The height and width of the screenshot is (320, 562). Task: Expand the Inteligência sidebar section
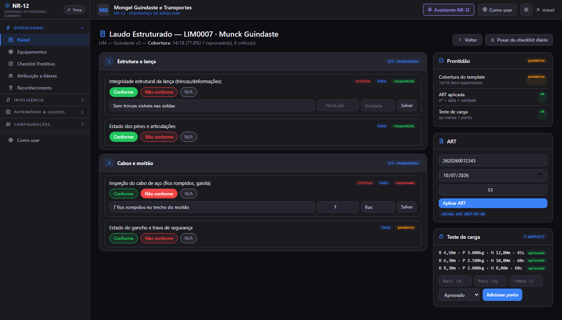45,100
